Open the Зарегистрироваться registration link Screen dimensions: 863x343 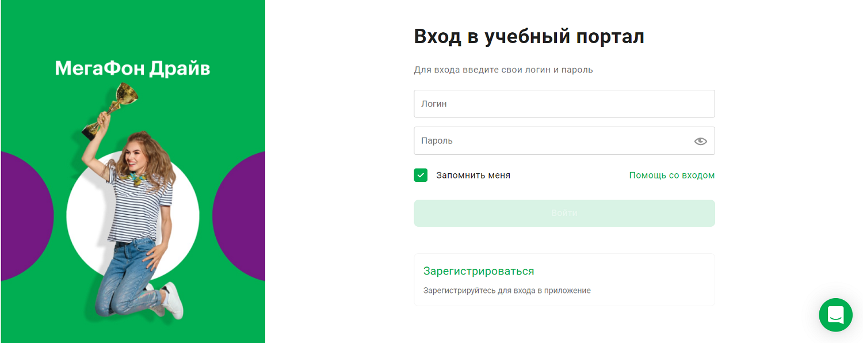(x=479, y=271)
